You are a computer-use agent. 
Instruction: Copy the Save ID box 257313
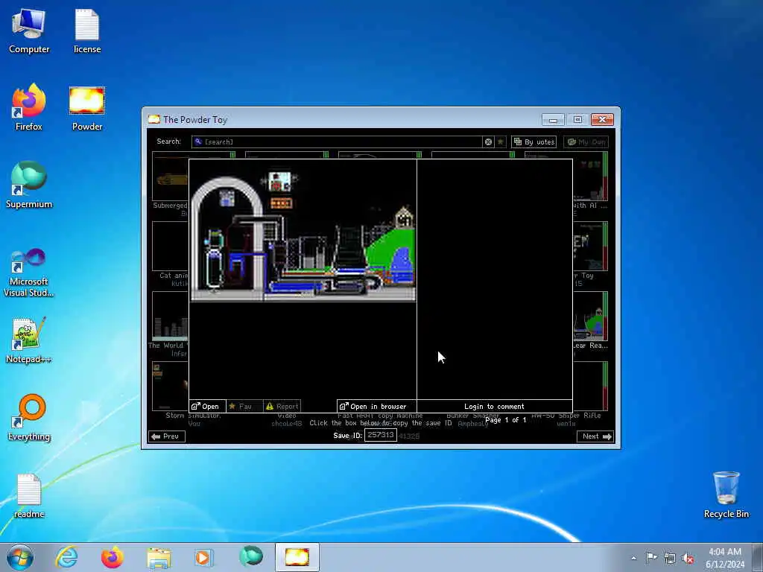381,435
